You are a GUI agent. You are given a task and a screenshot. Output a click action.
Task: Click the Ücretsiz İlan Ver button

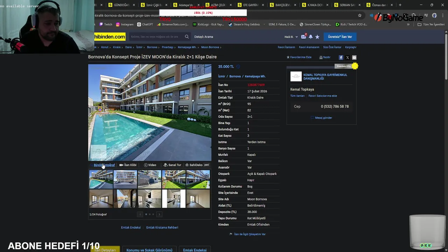point(340,37)
